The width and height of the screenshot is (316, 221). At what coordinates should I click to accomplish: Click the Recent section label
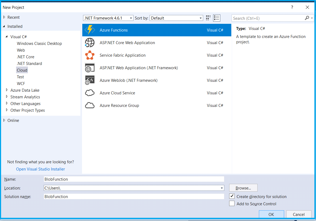pos(13,17)
